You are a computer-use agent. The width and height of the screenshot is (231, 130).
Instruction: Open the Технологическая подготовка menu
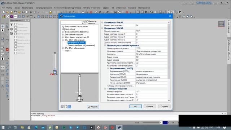coord(67,8)
